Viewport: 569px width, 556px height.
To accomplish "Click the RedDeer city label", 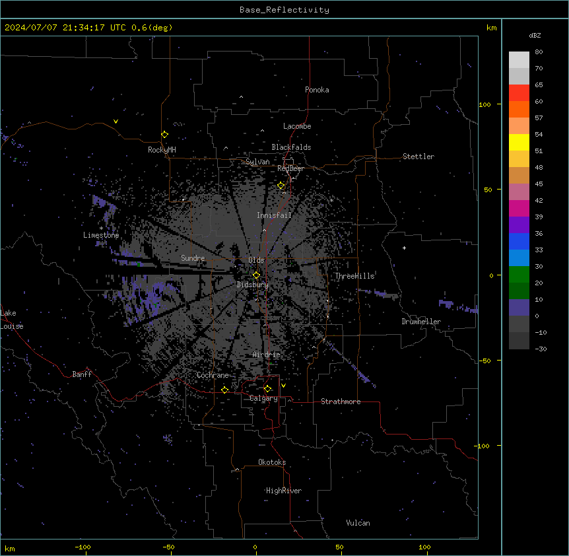I will pos(290,168).
